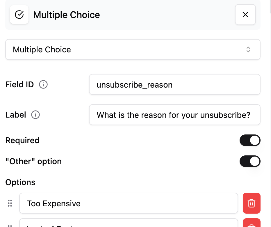Image resolution: width=271 pixels, height=227 pixels.
Task: Click the info icon beside Field ID
Action: (43, 85)
